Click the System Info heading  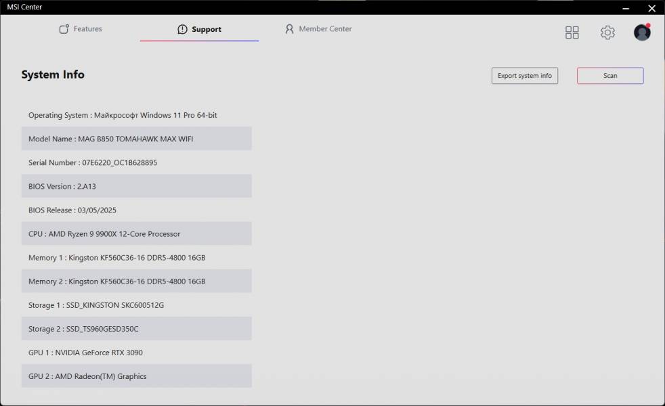[x=53, y=74]
